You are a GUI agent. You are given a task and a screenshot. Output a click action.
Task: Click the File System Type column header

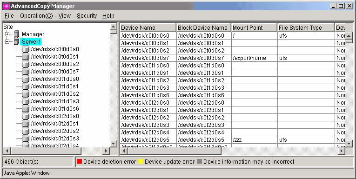point(306,28)
